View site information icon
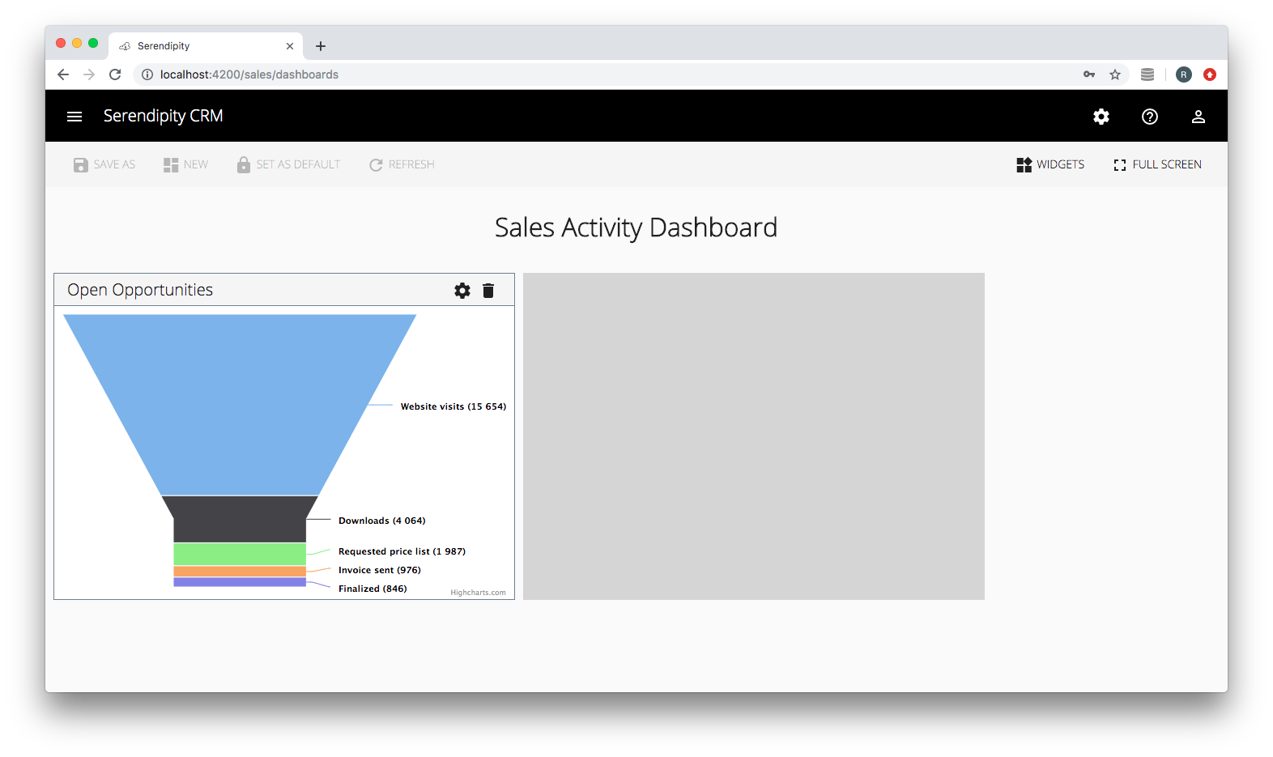1273x757 pixels. (147, 74)
